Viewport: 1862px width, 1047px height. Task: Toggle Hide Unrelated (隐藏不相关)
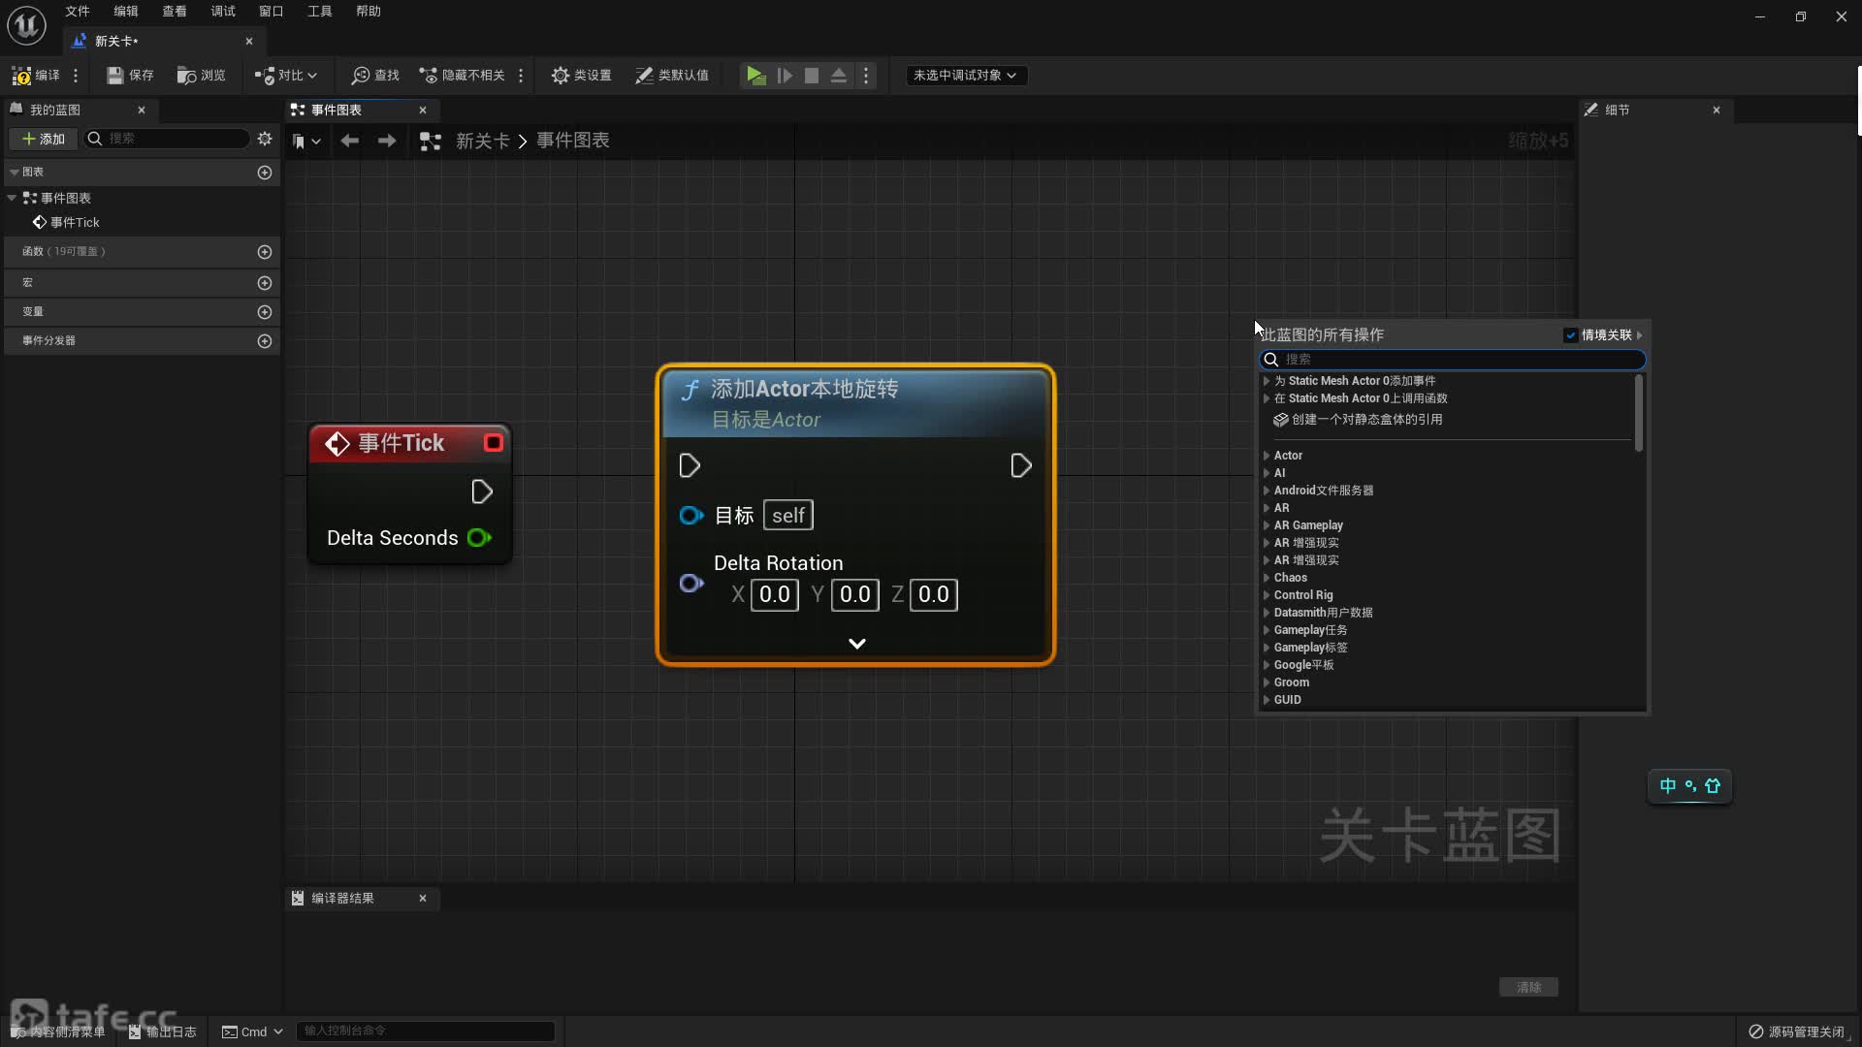[462, 75]
